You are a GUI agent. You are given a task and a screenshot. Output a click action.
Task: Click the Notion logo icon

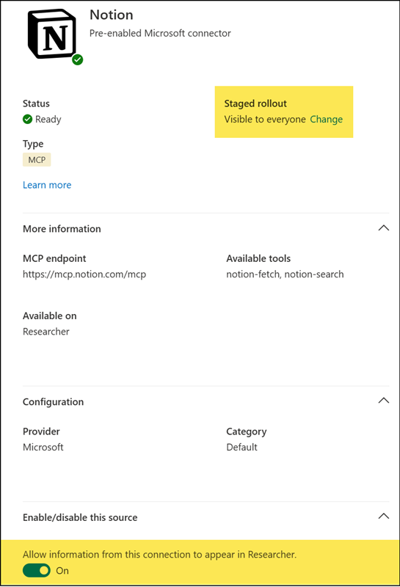52,34
